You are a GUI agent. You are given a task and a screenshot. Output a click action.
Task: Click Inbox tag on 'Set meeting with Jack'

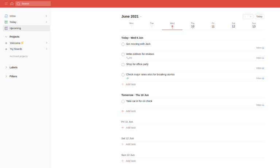260,48
